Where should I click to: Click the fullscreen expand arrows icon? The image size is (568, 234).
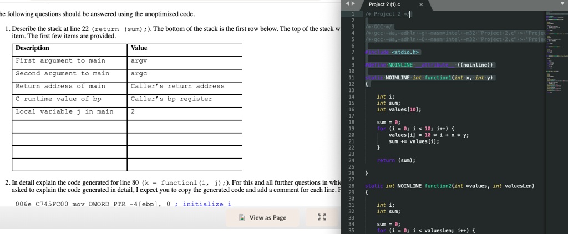pos(322,217)
